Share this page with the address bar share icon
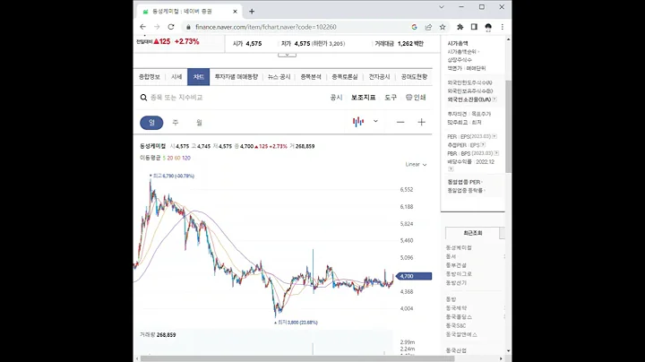 428,27
